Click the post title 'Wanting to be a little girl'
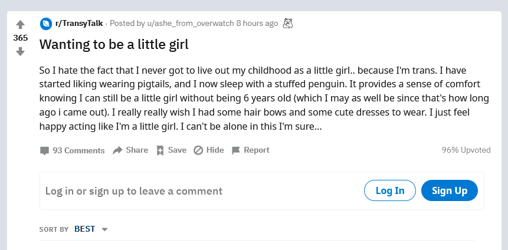The height and width of the screenshot is (250, 508). [x=114, y=44]
